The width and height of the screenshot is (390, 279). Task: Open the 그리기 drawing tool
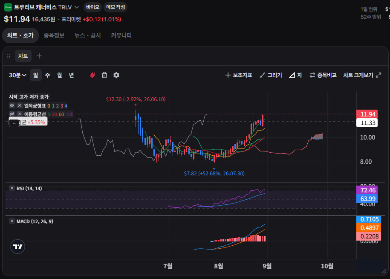pyautogui.click(x=271, y=75)
